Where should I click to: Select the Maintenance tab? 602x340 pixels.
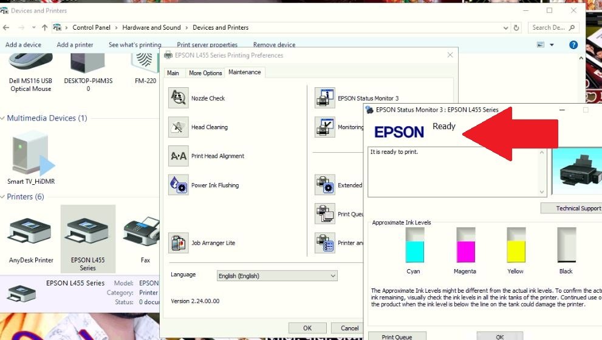point(245,72)
